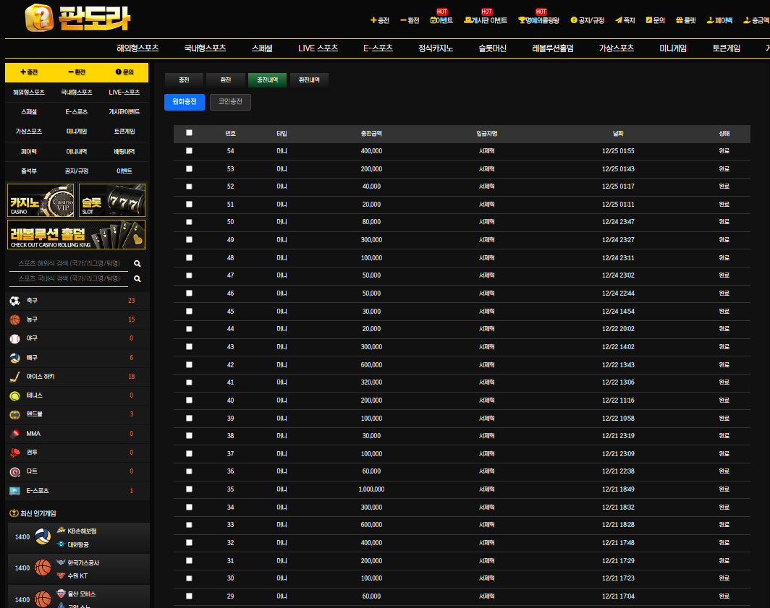Screen dimensions: 770x608
Task: Open the LIVE 스포츠 top menu item
Action: click(x=318, y=48)
